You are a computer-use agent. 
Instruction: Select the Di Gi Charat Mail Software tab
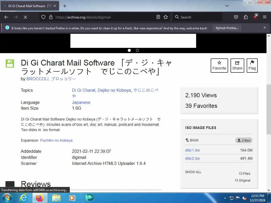coord(30,6)
